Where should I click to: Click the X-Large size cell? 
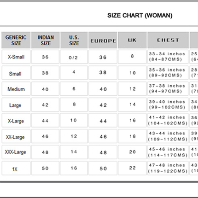[16, 120]
